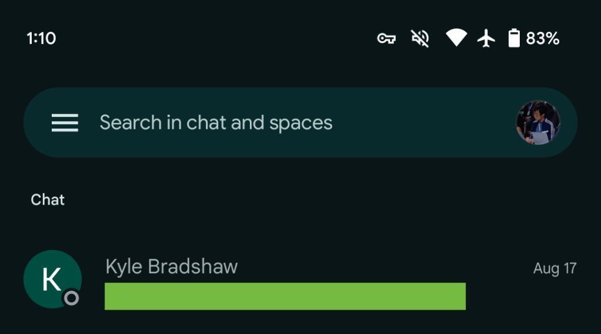Tap the 1:10 clock in status bar

tap(41, 39)
